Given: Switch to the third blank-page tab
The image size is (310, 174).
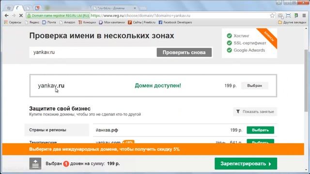Looking at the screenshot, I should [28, 8].
